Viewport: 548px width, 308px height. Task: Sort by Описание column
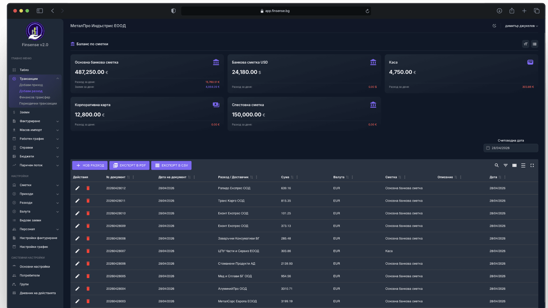(456, 177)
